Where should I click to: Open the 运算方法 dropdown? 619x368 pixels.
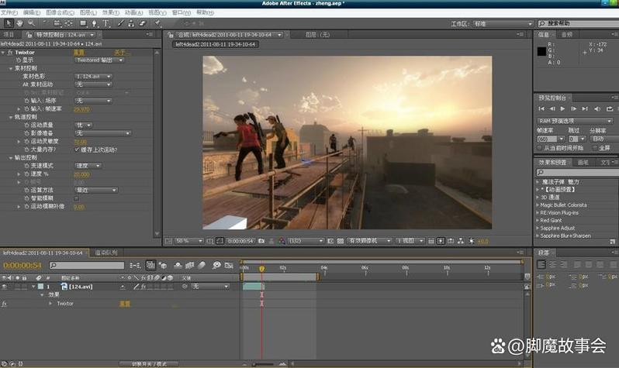(96, 190)
